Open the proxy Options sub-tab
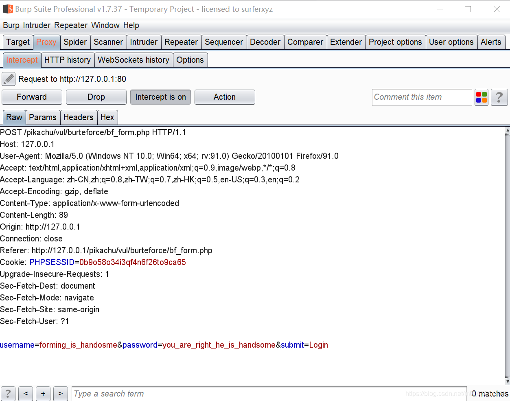 click(190, 60)
